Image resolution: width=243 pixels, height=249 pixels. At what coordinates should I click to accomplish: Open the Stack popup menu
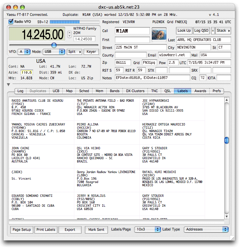(x=224, y=30)
